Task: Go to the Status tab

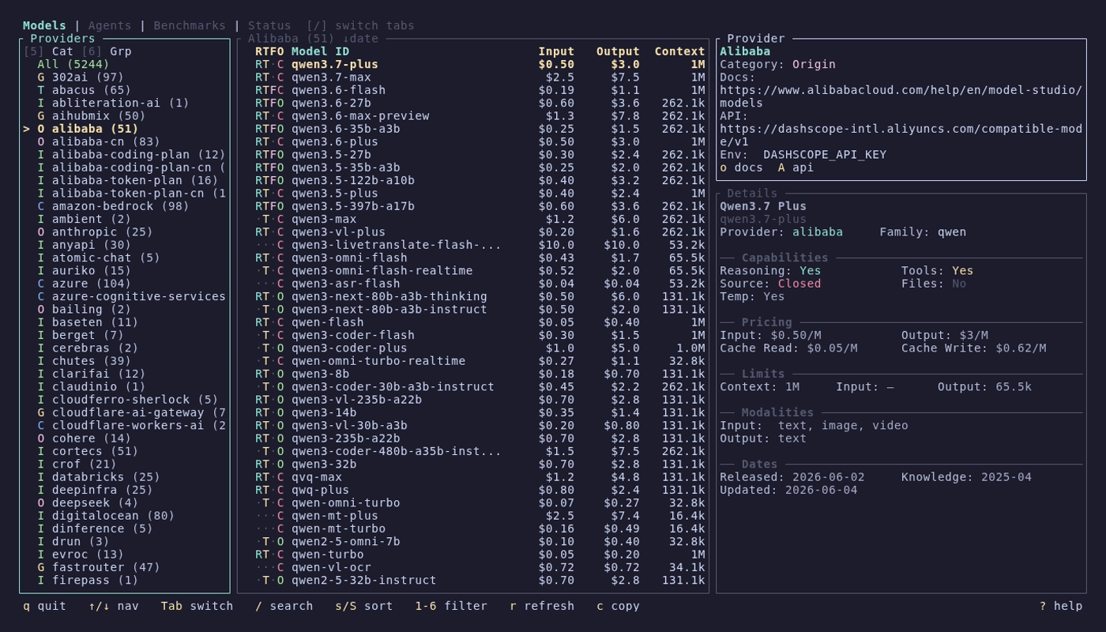Action: [x=269, y=25]
